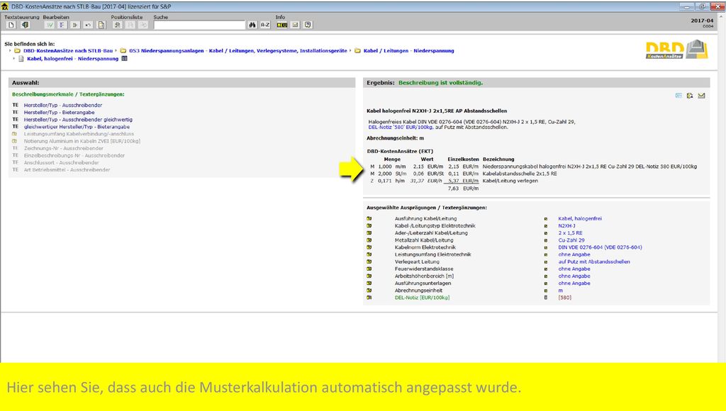Click the [580] DEL-Notiz value
726x411 pixels.
click(x=565, y=298)
